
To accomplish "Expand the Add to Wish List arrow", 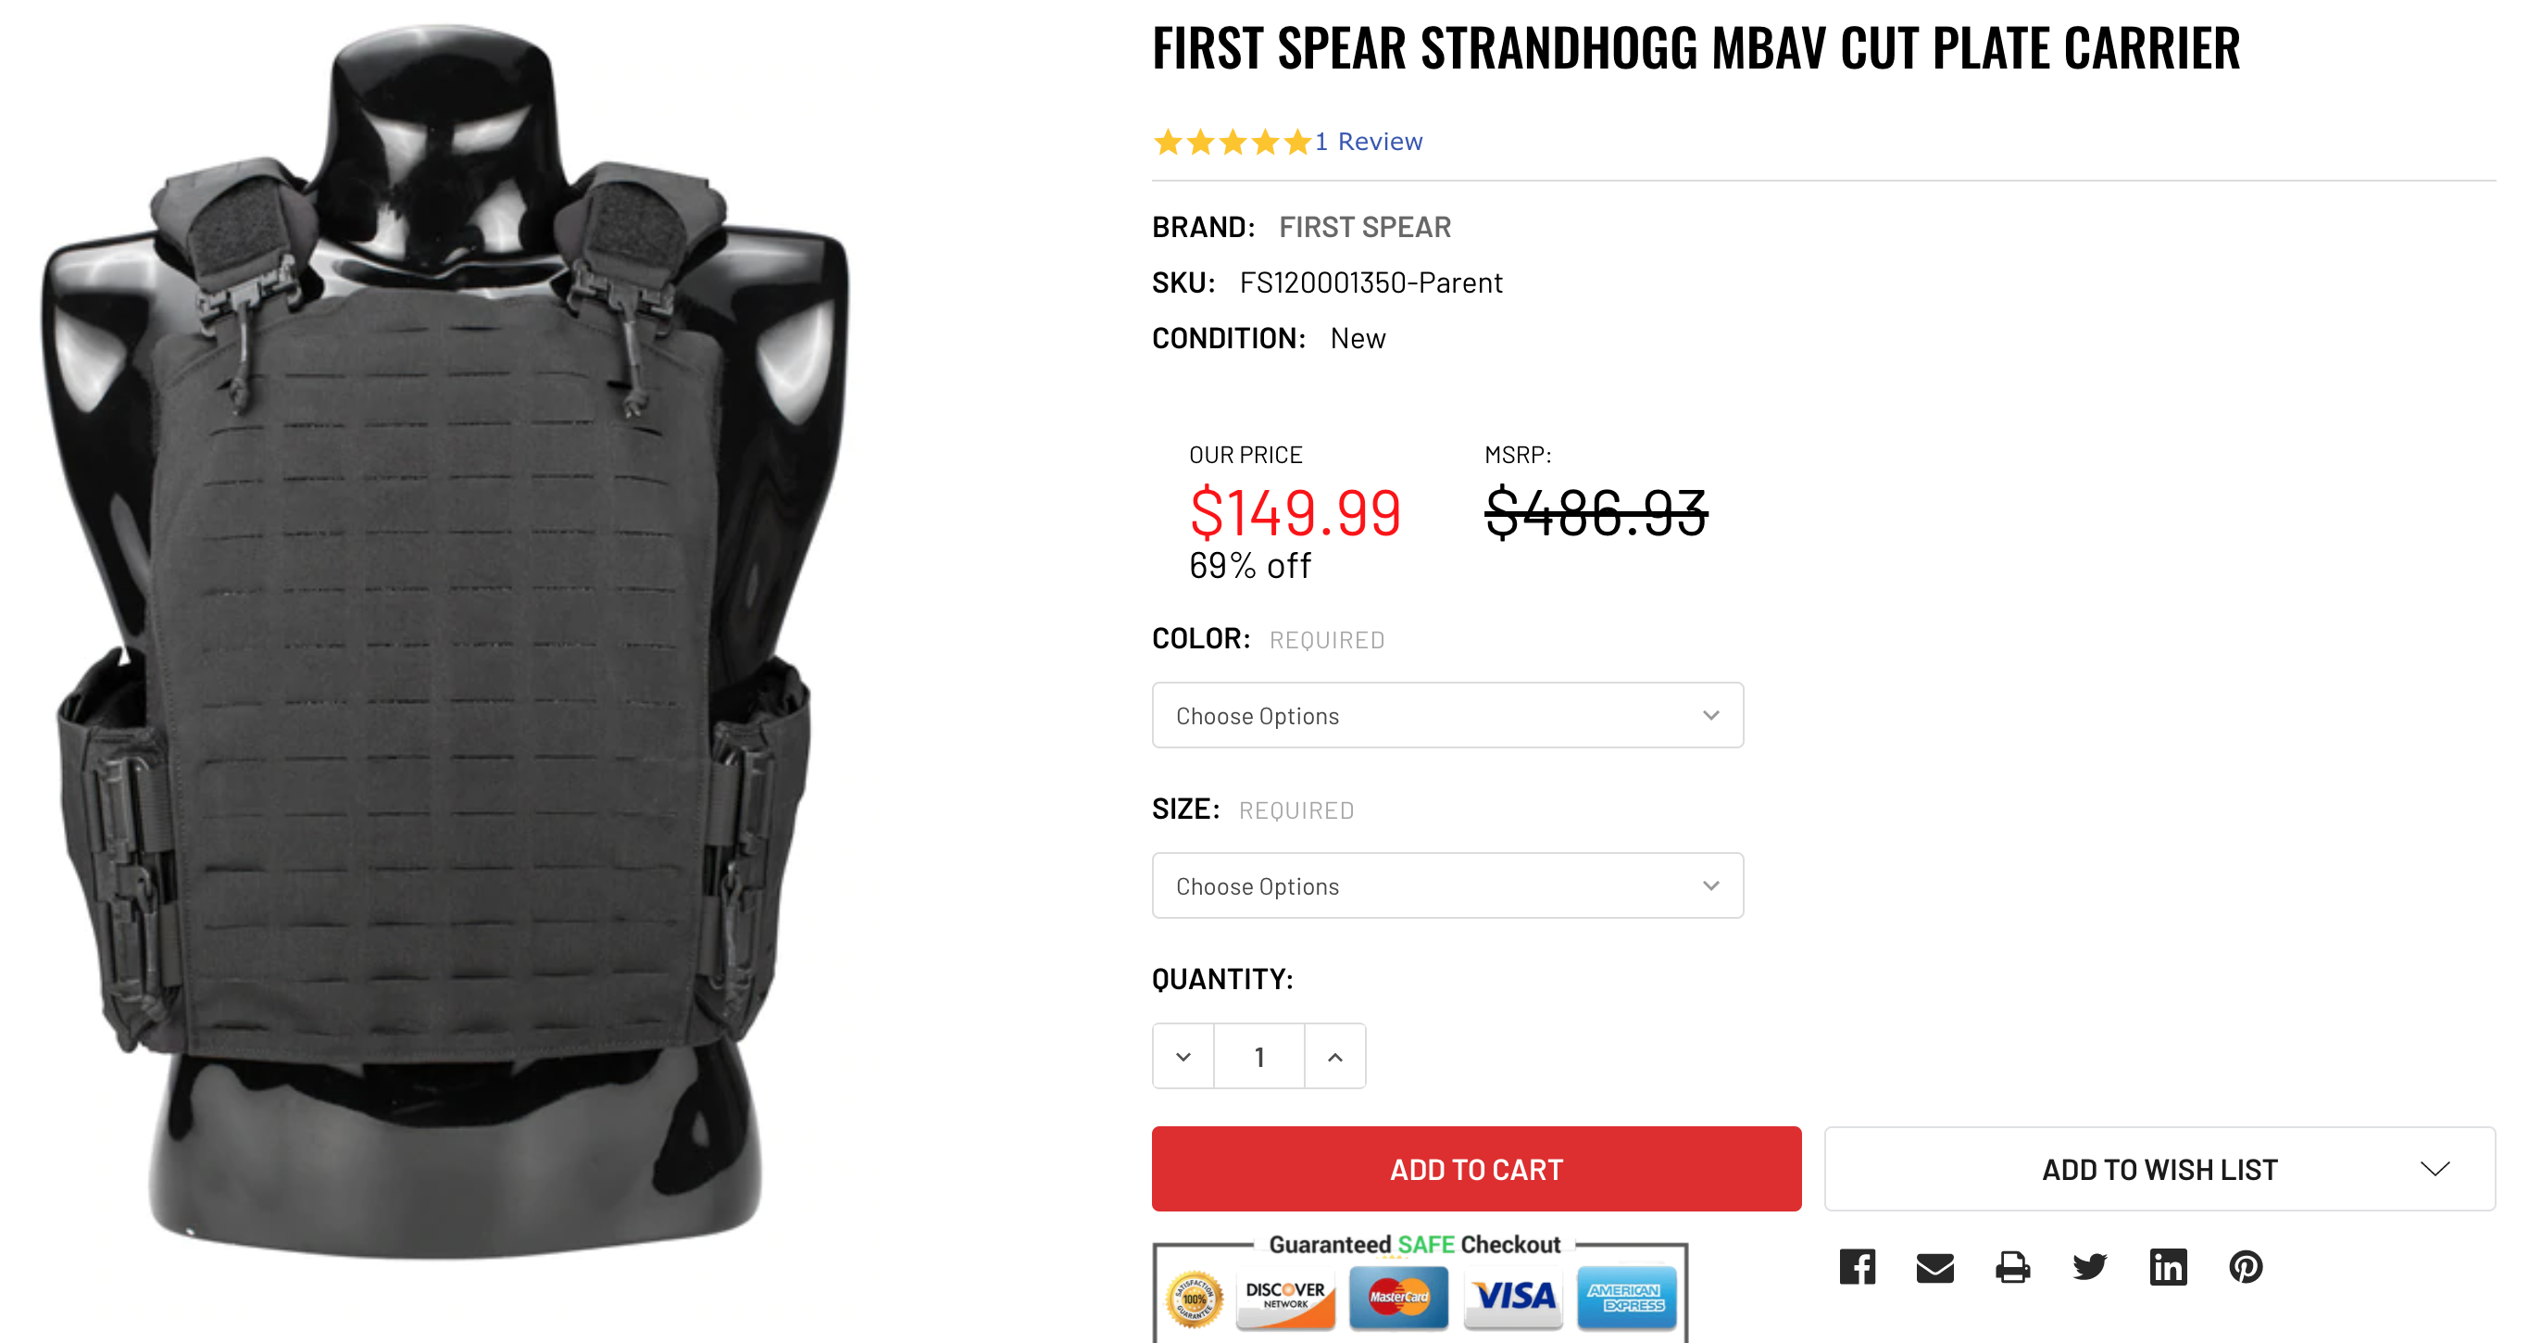I will point(2435,1169).
